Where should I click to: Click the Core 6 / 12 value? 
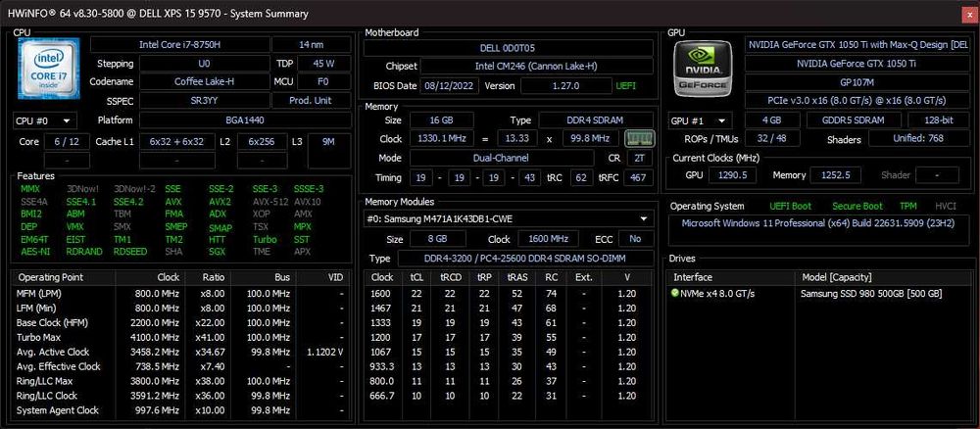67,142
